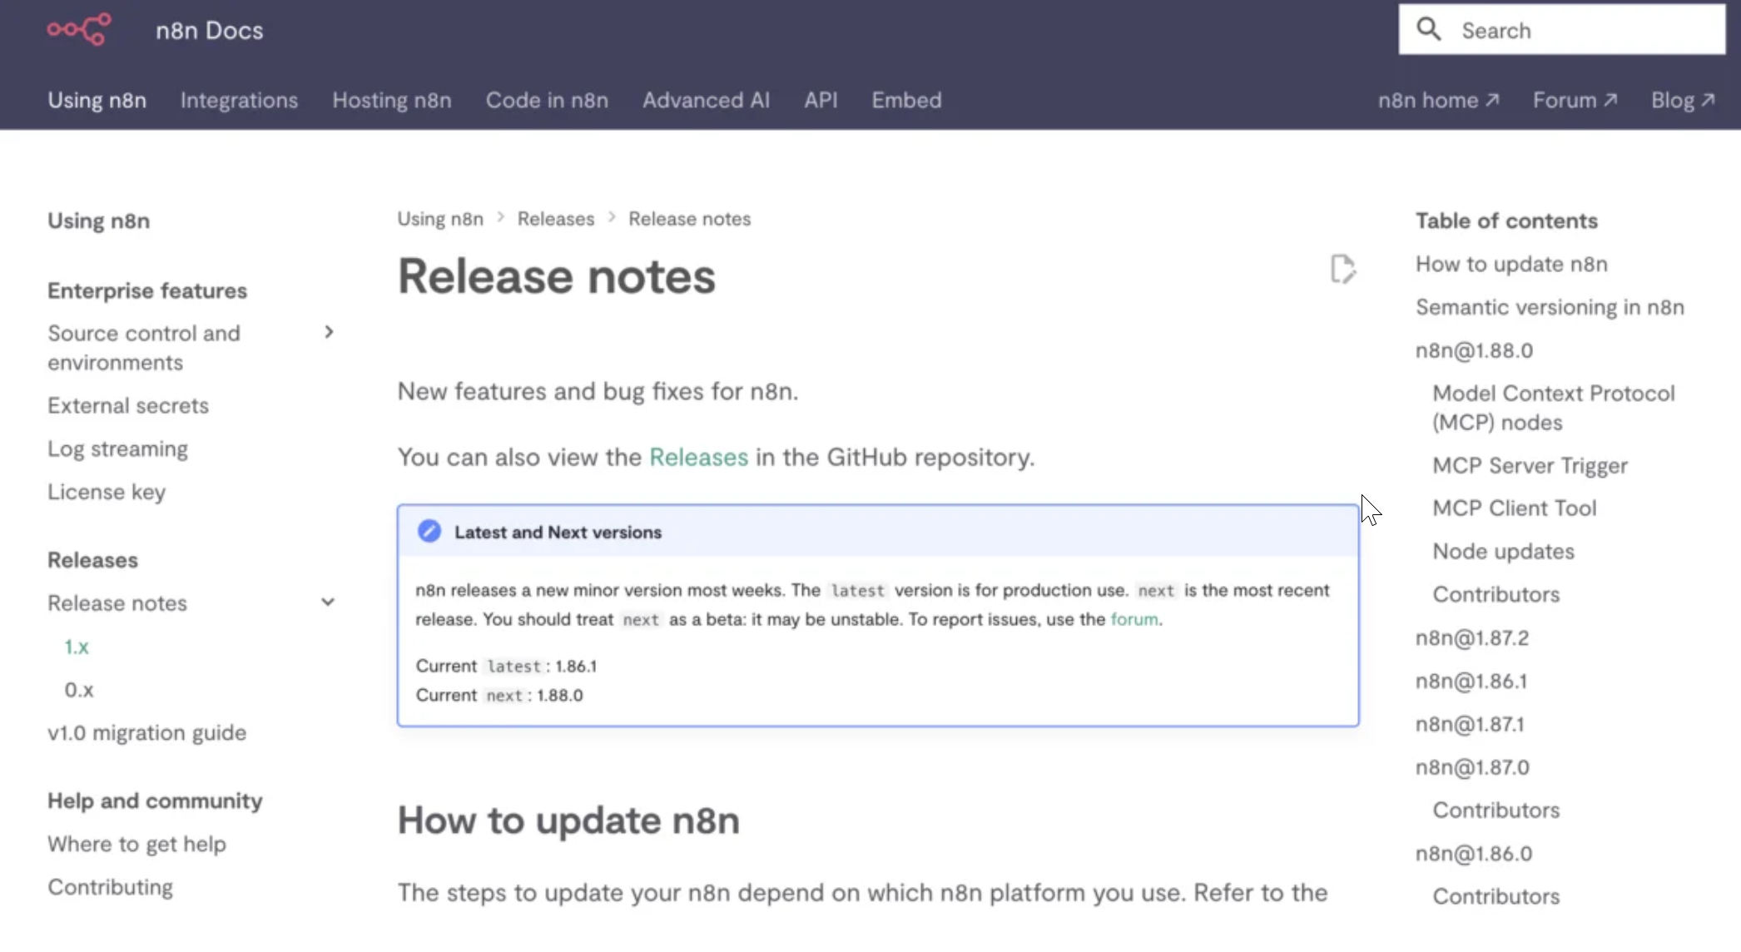The height and width of the screenshot is (952, 1741).
Task: Open Where to get help page
Action: (x=136, y=844)
